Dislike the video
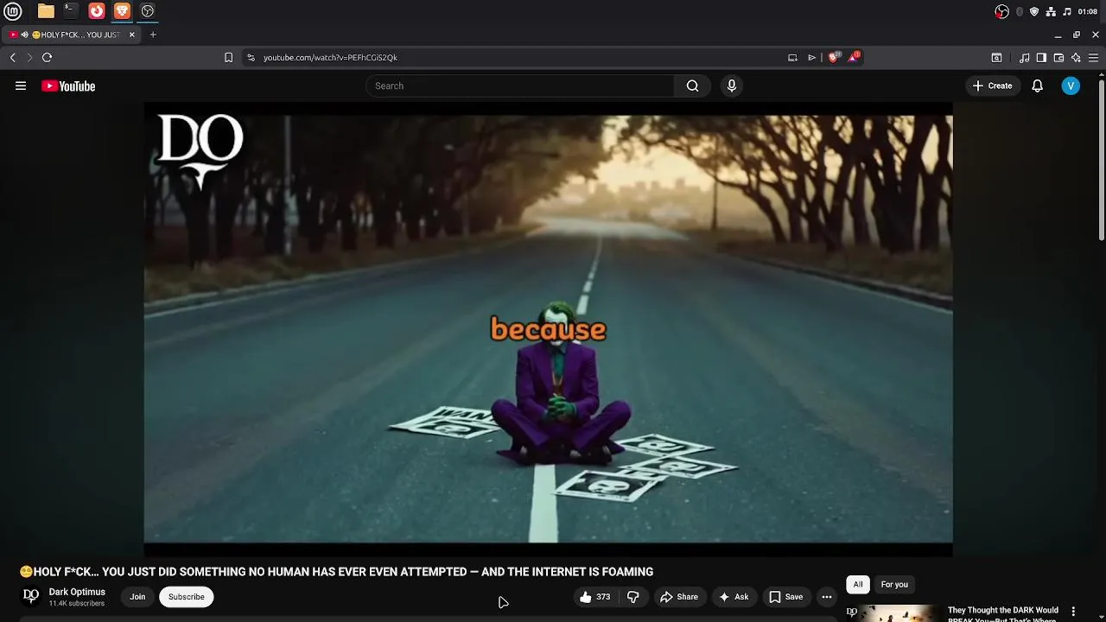 pyautogui.click(x=633, y=597)
